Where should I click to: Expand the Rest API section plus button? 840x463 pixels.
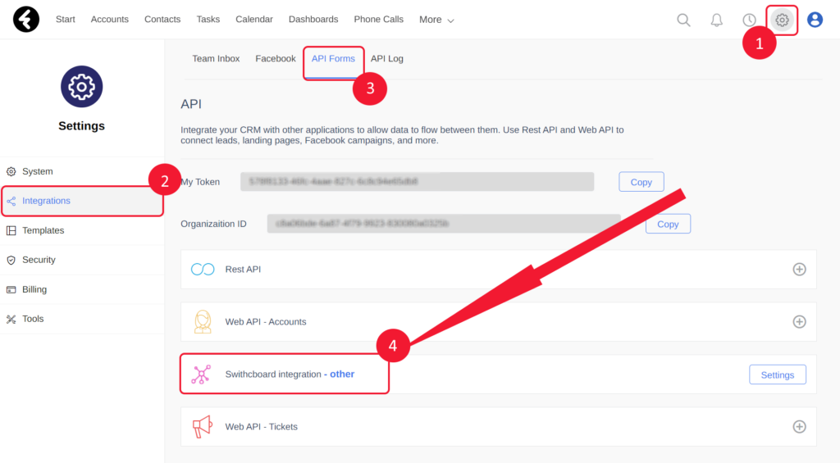799,270
